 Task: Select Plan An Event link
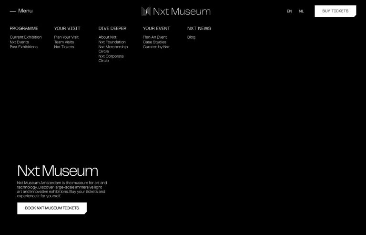155,37
